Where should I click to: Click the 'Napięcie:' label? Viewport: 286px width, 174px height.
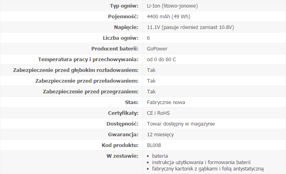[126, 27]
